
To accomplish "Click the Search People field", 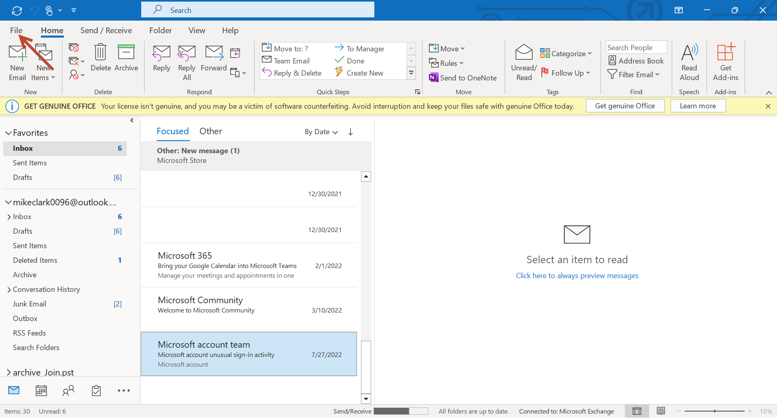I will click(636, 47).
